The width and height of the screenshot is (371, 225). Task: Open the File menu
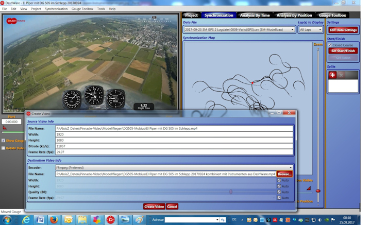coord(4,9)
